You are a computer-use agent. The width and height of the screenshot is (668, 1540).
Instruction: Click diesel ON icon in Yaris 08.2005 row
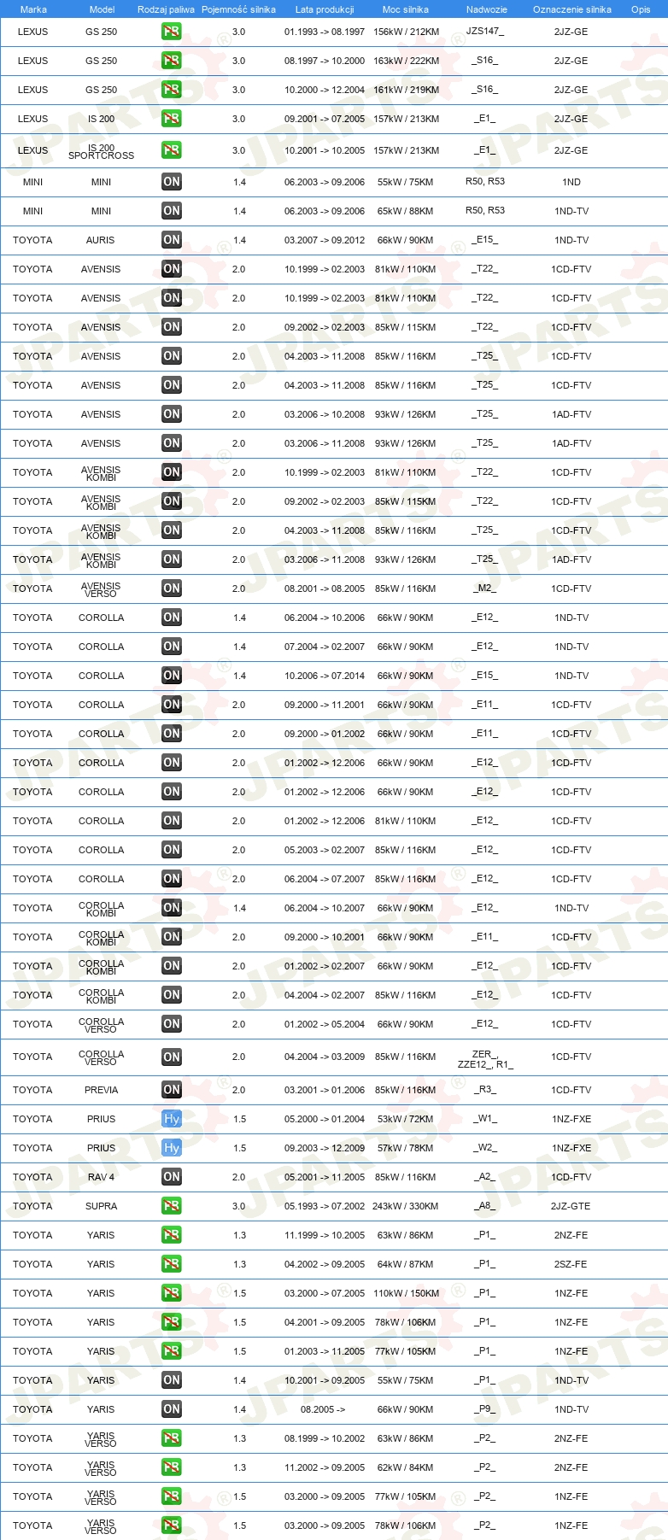172,1409
